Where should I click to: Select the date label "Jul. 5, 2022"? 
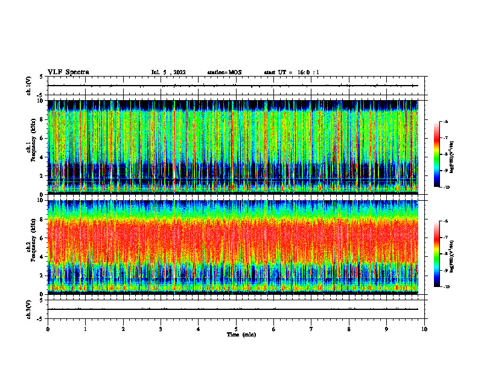[x=168, y=72]
